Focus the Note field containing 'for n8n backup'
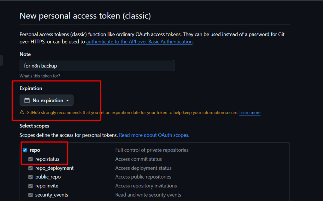This screenshot has width=323, height=201. tap(97, 66)
